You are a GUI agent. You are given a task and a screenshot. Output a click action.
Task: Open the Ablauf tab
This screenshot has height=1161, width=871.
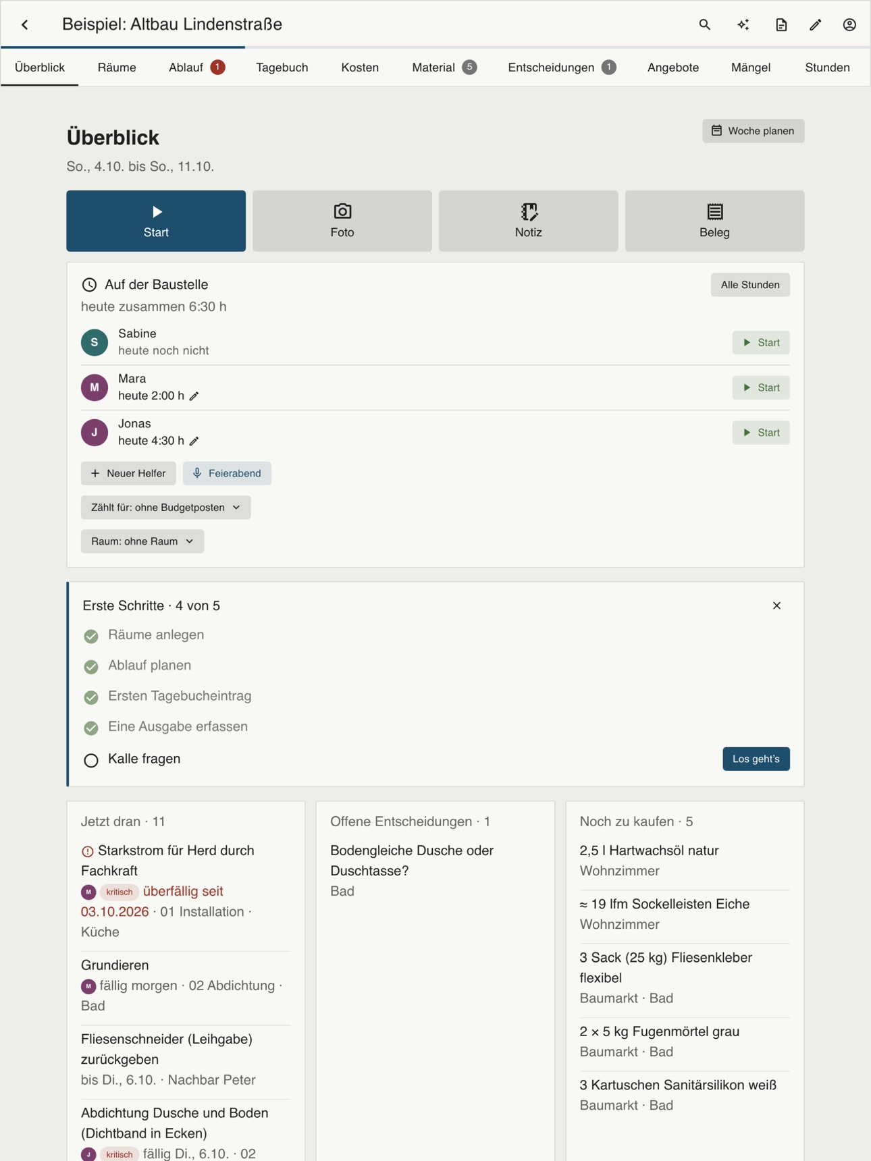coord(196,67)
